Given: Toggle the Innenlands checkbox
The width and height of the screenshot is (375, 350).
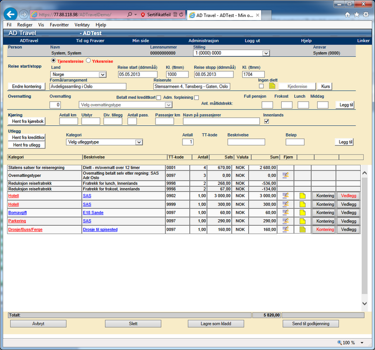Looking at the screenshot, I should point(266,121).
